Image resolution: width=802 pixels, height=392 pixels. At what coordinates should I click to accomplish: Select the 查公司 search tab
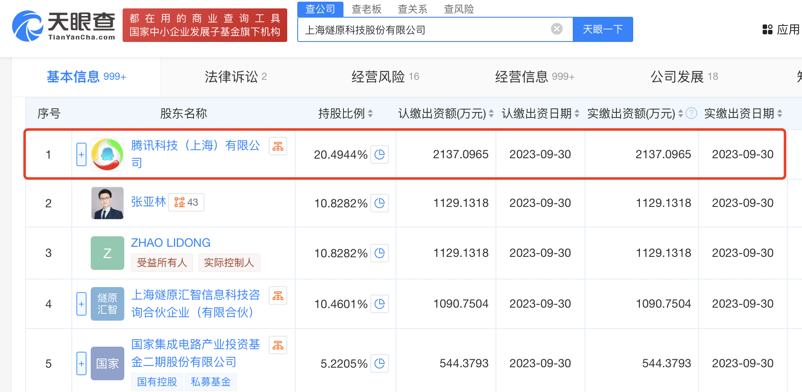[x=320, y=9]
